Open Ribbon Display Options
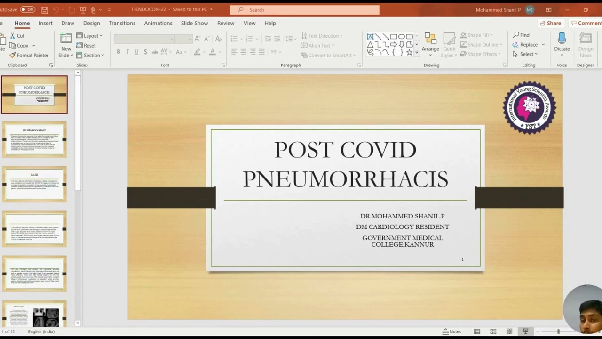This screenshot has height=339, width=602. coord(548,10)
